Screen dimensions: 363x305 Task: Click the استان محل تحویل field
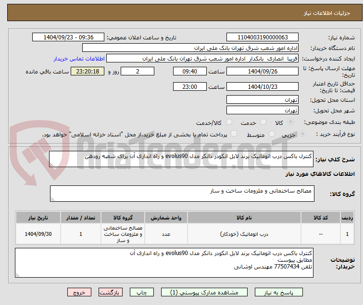click(x=263, y=99)
